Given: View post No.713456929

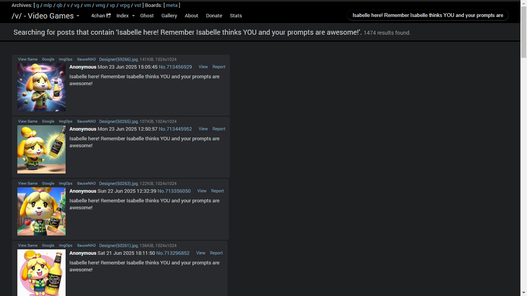Looking at the screenshot, I should tap(203, 67).
